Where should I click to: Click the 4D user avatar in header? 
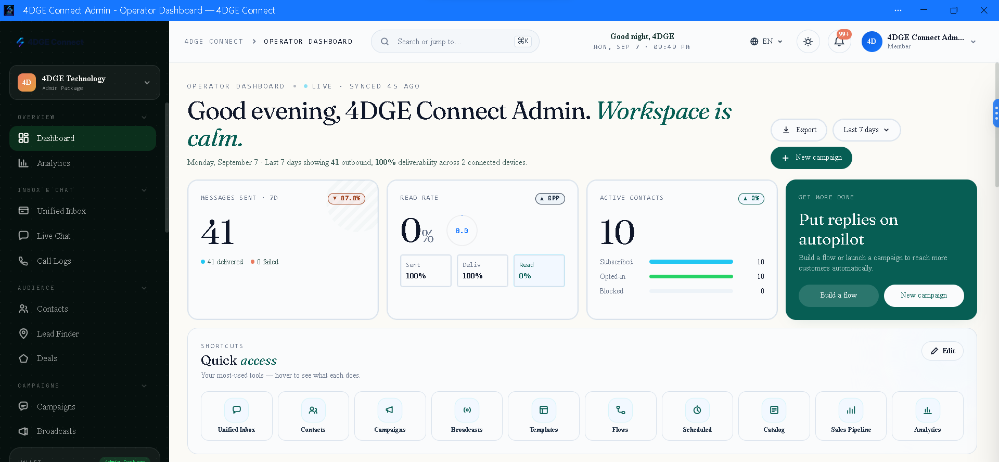click(872, 42)
